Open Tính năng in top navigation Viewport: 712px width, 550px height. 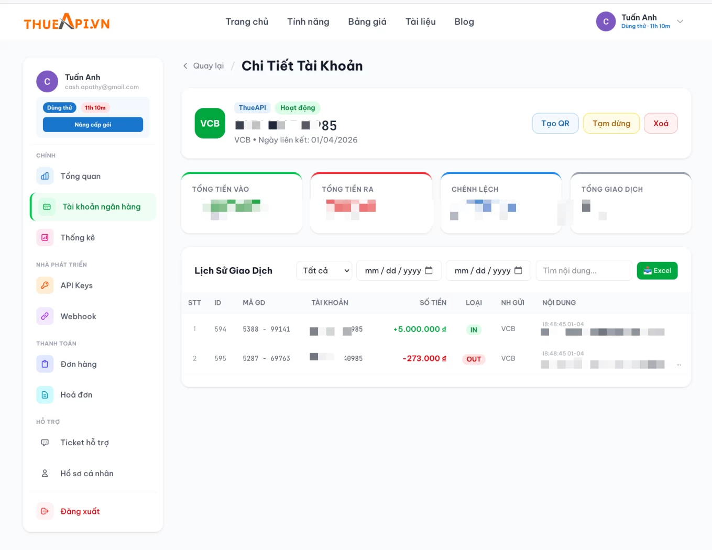[308, 21]
